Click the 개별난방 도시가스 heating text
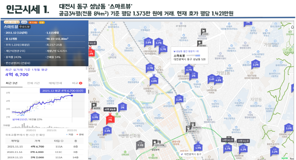The width and height of the screenshot is (296, 160). (x=57, y=51)
